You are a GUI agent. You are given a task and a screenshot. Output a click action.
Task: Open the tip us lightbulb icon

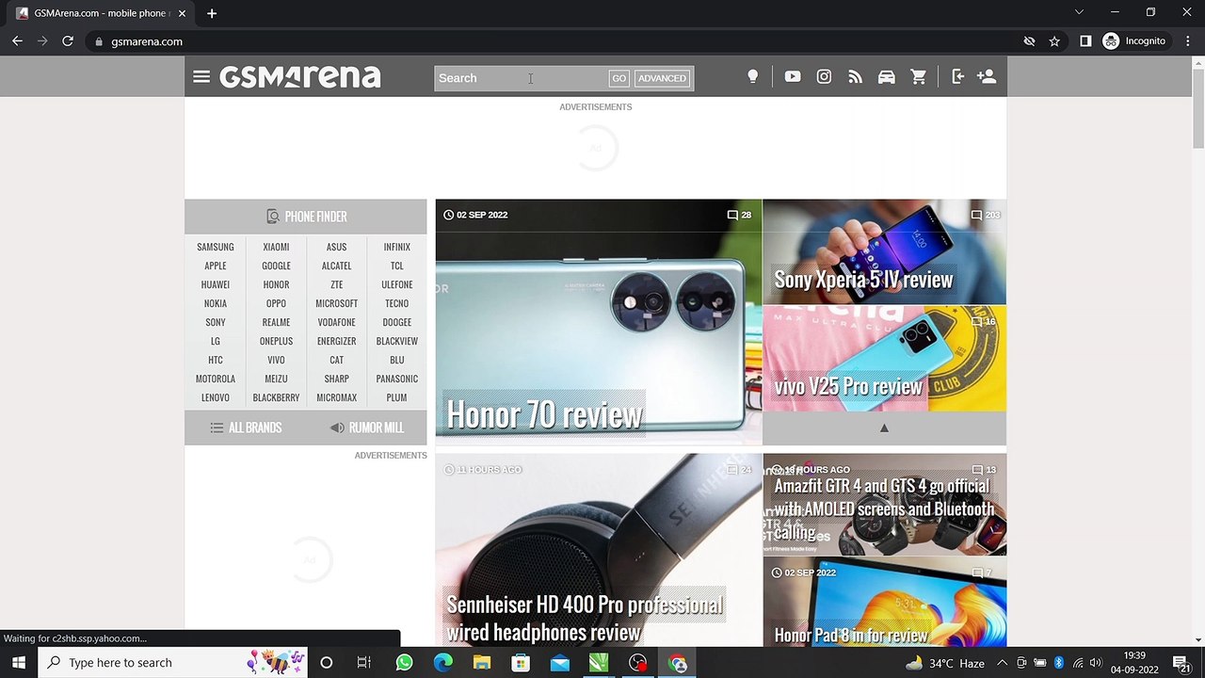tap(752, 77)
